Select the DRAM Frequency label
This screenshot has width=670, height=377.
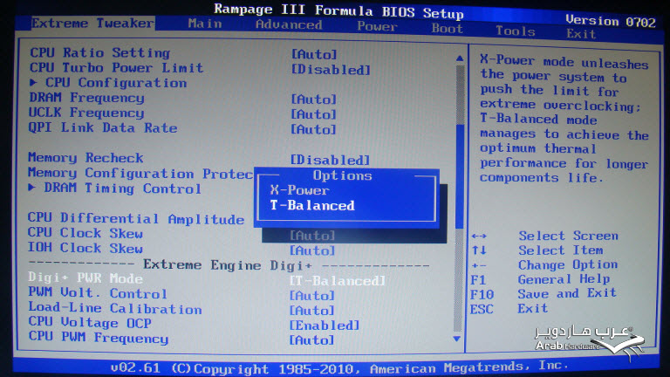[x=86, y=98]
